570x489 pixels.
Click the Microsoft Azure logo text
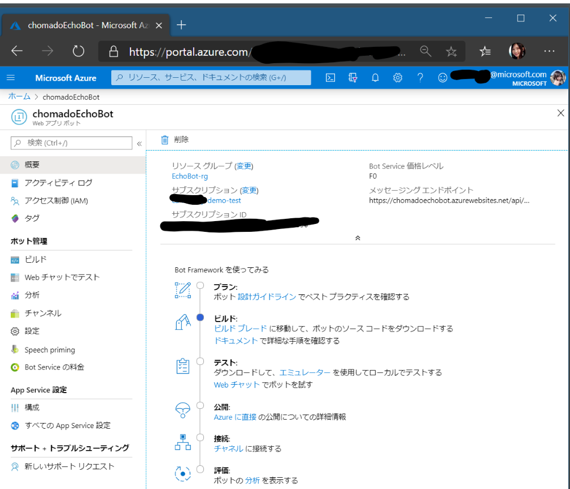[66, 78]
